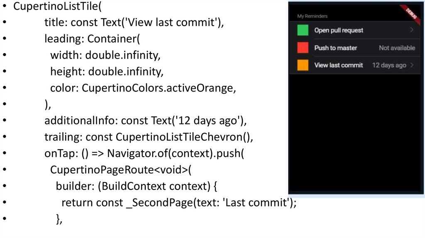This screenshot has width=425, height=238.
Task: Click the red square leading icon
Action: (303, 48)
